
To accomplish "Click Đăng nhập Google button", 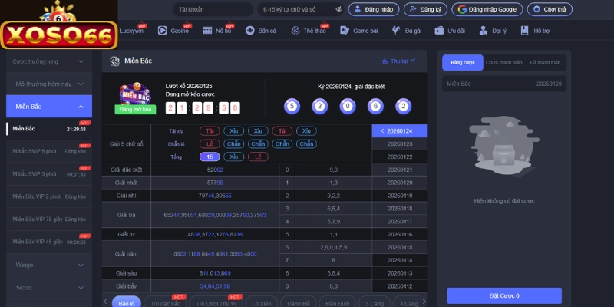I will (x=487, y=9).
